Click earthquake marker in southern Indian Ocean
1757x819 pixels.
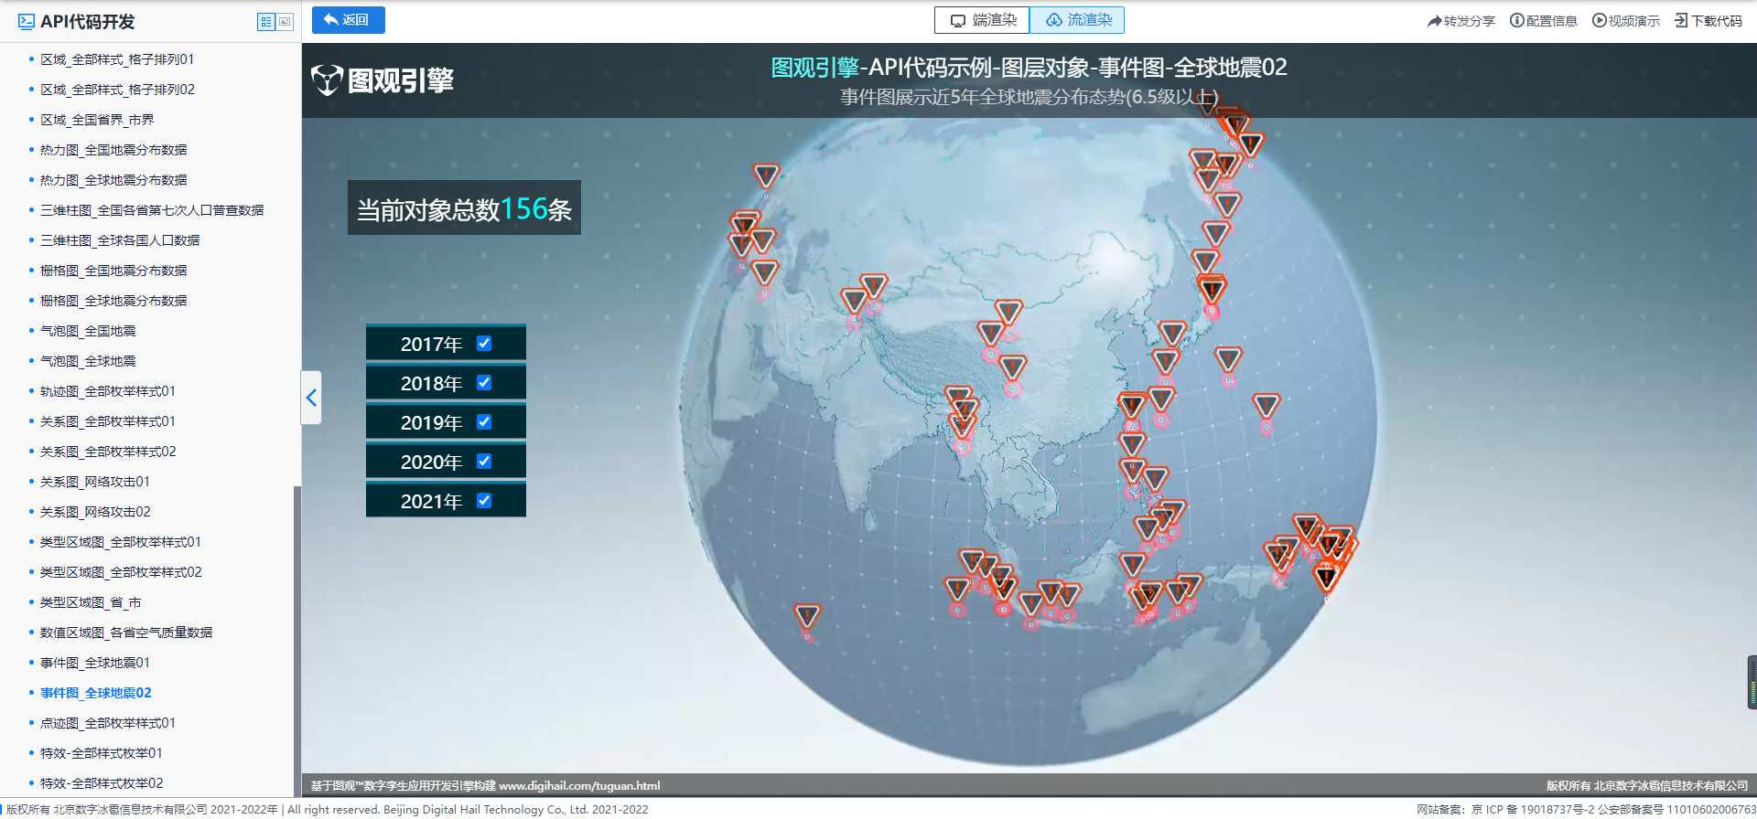coord(807,616)
